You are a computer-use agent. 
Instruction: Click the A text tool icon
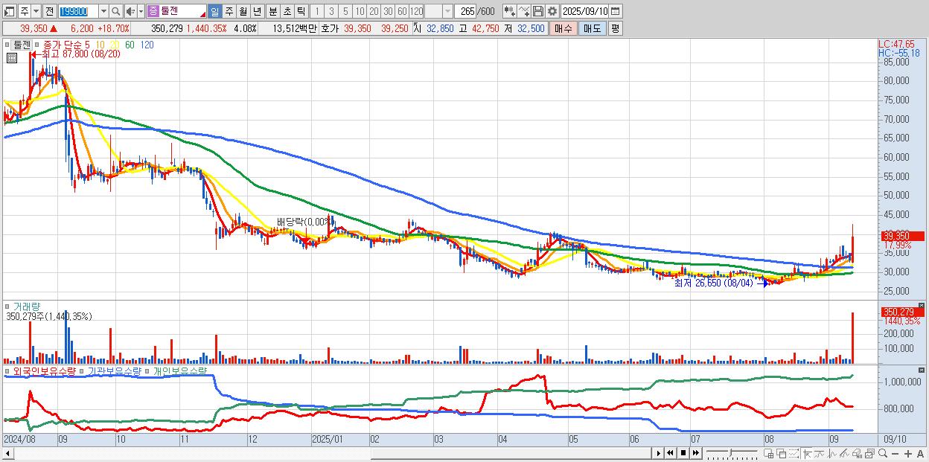[x=921, y=454]
